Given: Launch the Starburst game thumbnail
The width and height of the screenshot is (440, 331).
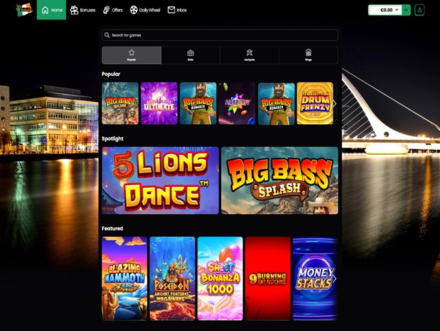Looking at the screenshot, I should point(237,103).
